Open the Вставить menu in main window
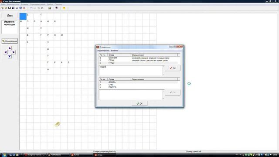The width and height of the screenshot is (279, 157). [x=24, y=4]
